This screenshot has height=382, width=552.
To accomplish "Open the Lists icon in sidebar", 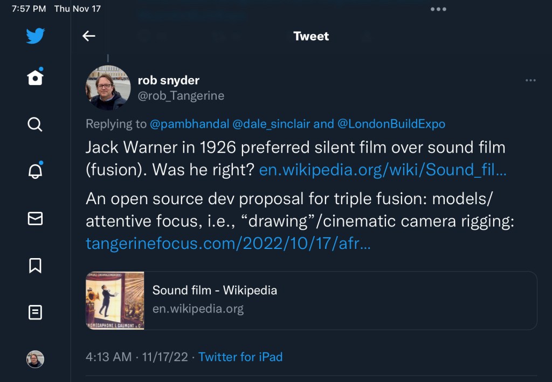I will point(35,312).
